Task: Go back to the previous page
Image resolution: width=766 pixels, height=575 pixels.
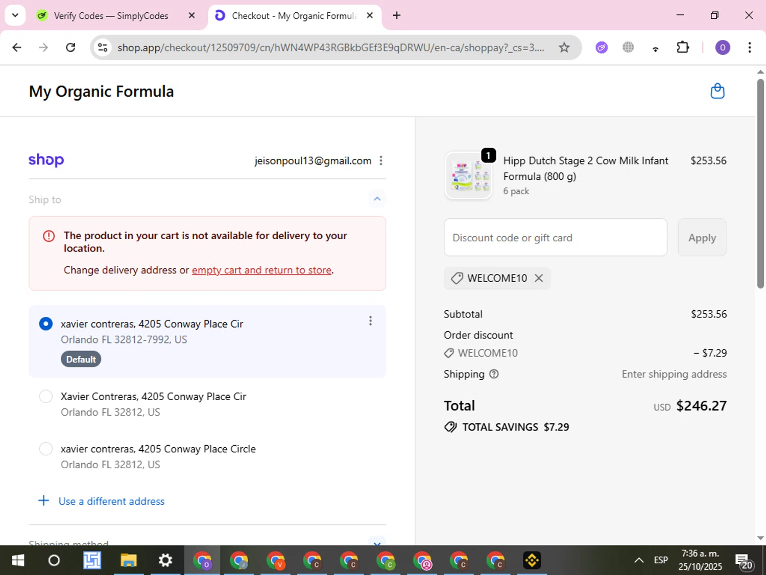Action: [17, 48]
